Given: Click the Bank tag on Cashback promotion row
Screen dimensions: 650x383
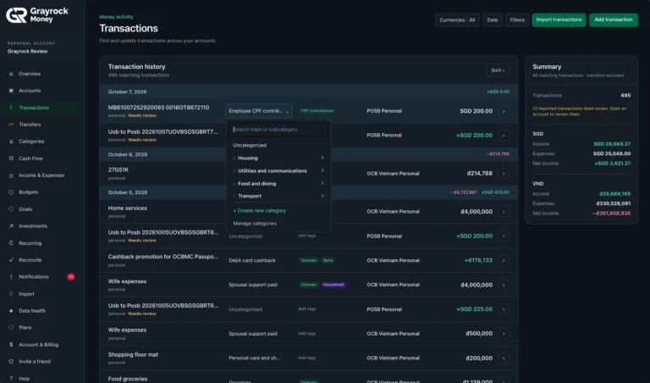Looking at the screenshot, I should tap(328, 261).
